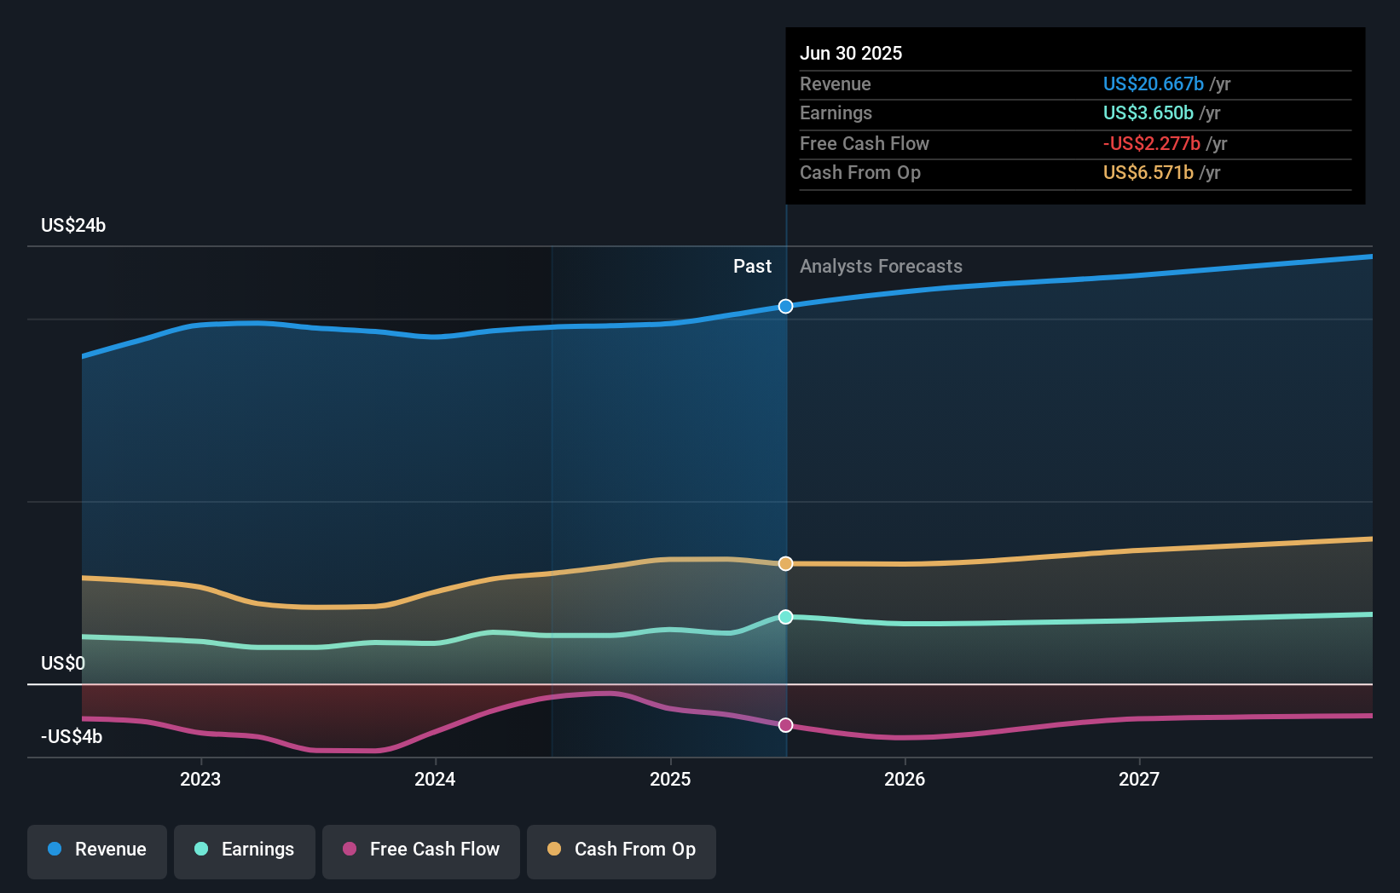1400x893 pixels.
Task: Click the teal Earnings dot in the legend
Action: [x=200, y=850]
